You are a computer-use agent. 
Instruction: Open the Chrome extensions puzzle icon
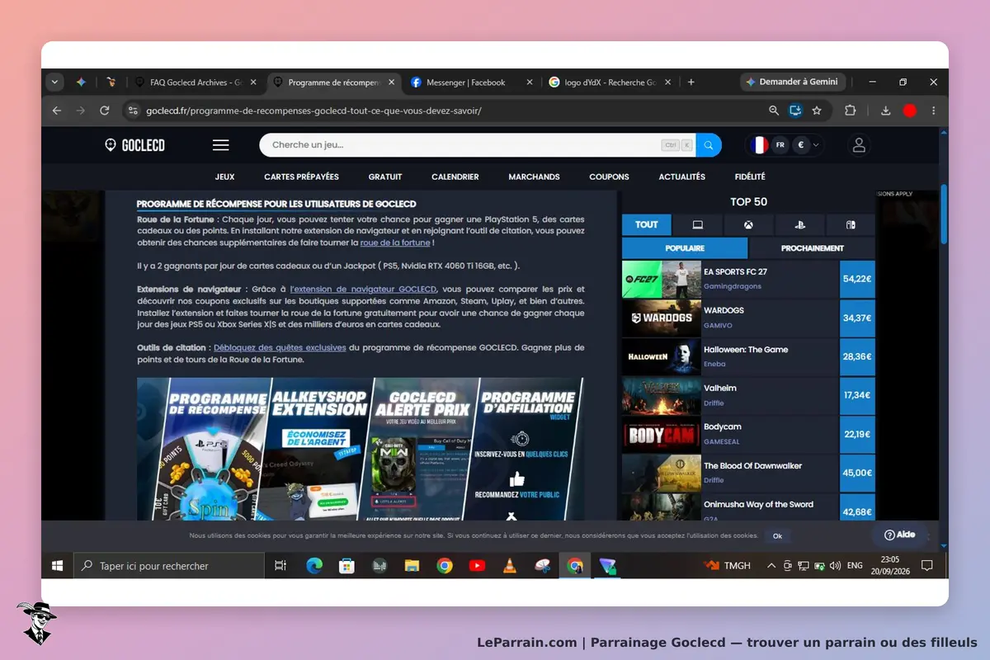click(x=850, y=111)
